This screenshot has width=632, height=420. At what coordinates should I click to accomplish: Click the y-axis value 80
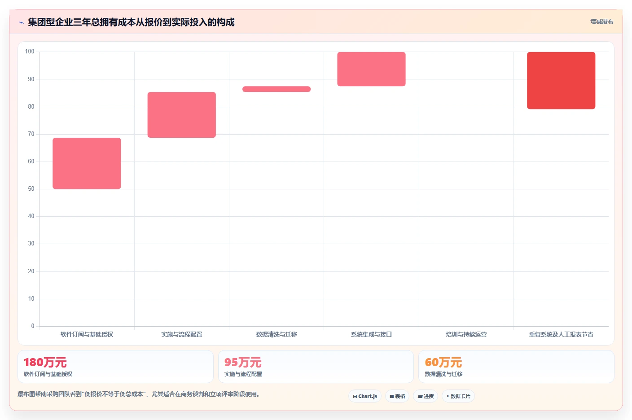(31, 107)
